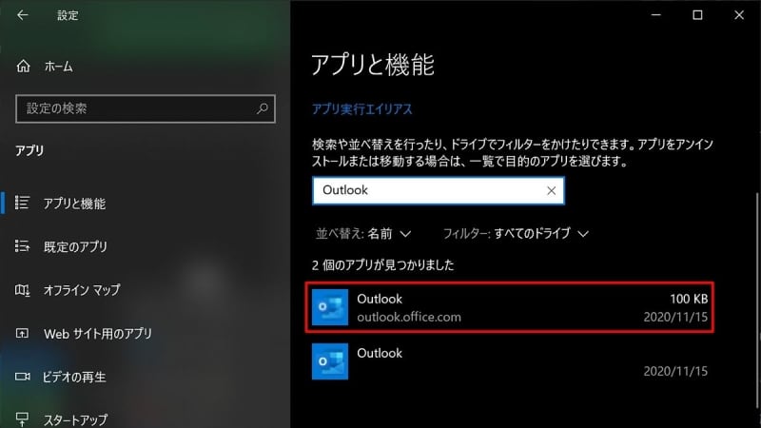The image size is (761, 428).
Task: Click the Apps & features list icon
Action: 22,203
